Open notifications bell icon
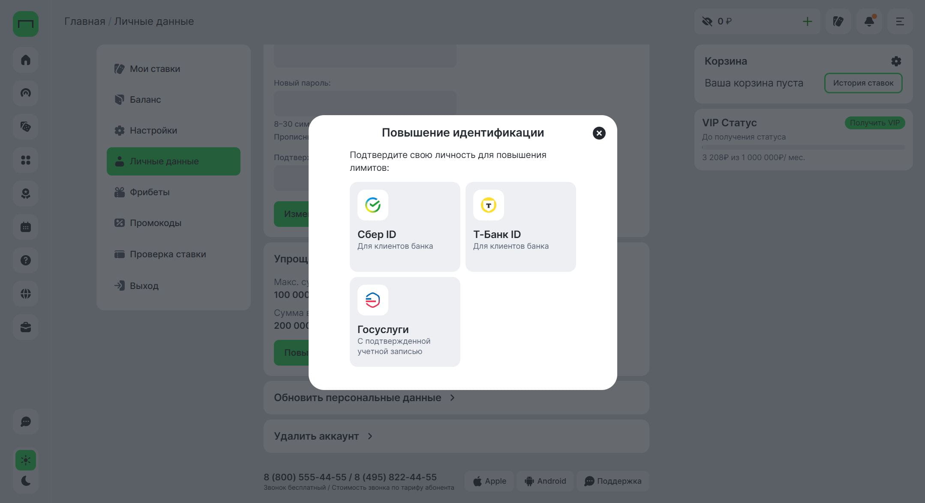Screen dimensions: 925x503 [869, 21]
